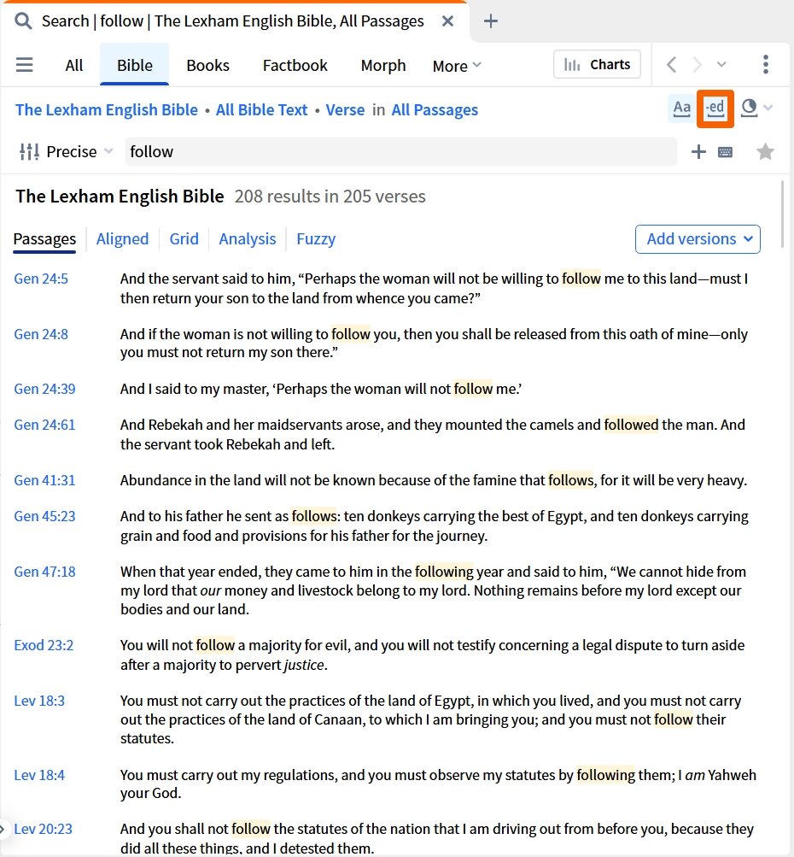Open the Add versions dropdown
The width and height of the screenshot is (794, 857).
(698, 239)
